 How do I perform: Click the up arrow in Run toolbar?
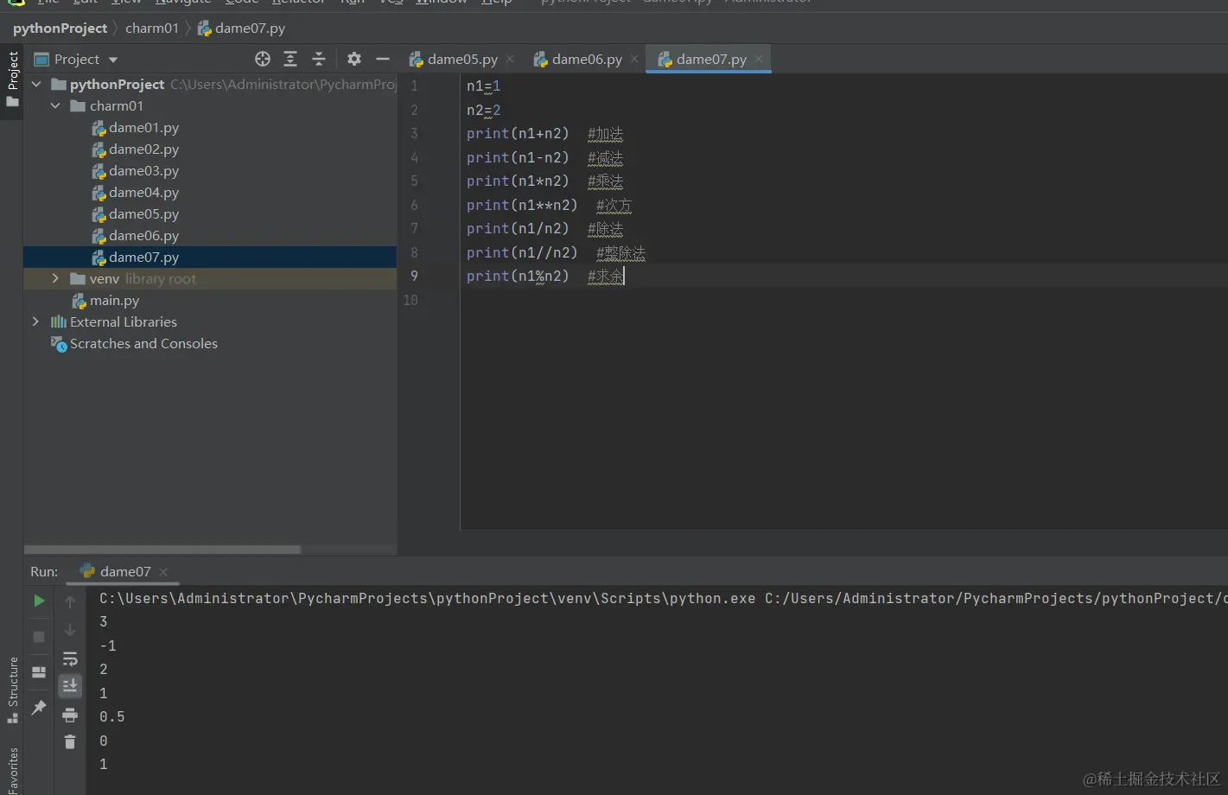(x=70, y=602)
